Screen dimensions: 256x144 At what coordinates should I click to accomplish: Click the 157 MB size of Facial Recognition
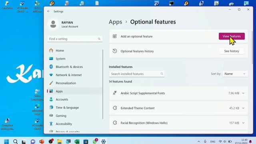pyautogui.click(x=234, y=123)
